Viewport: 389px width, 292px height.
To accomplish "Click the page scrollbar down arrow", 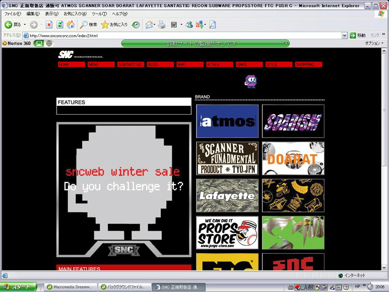I will 384,267.
